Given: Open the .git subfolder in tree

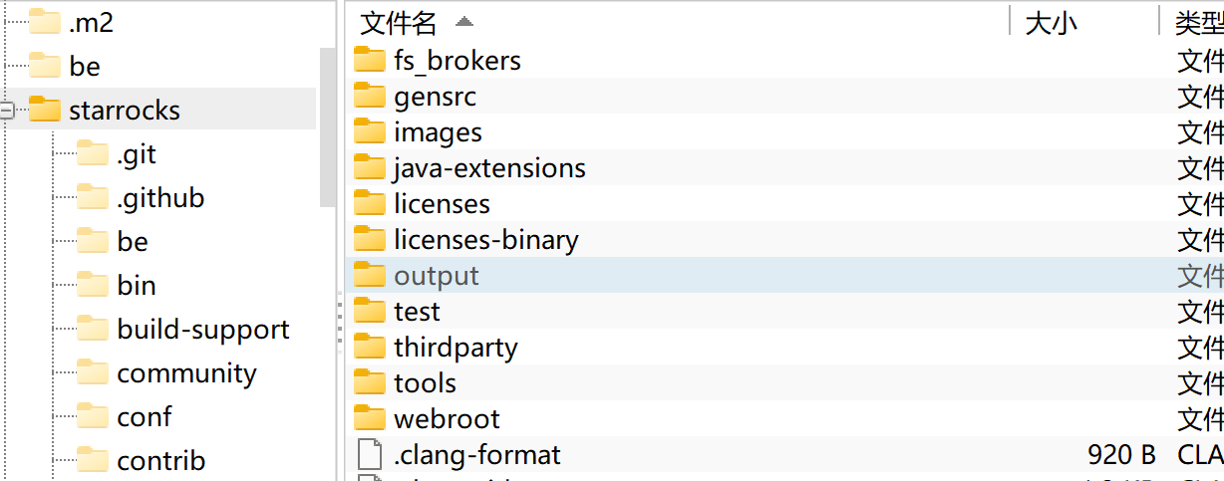Looking at the screenshot, I should click(x=137, y=154).
